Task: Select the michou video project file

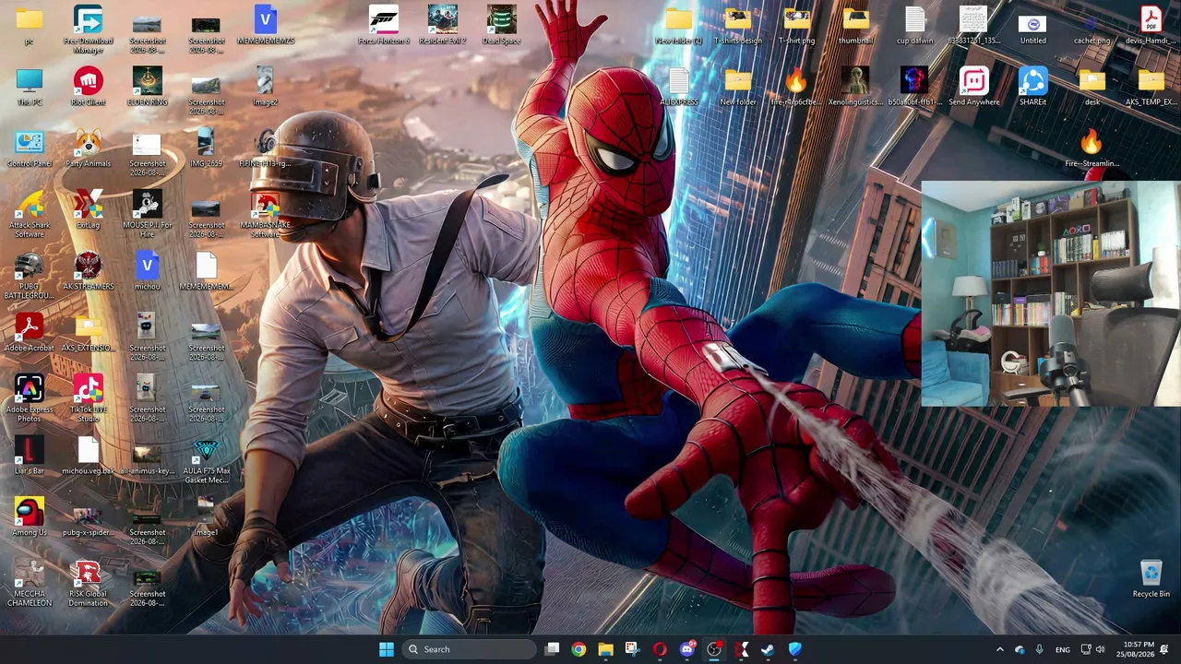Action: click(x=147, y=272)
